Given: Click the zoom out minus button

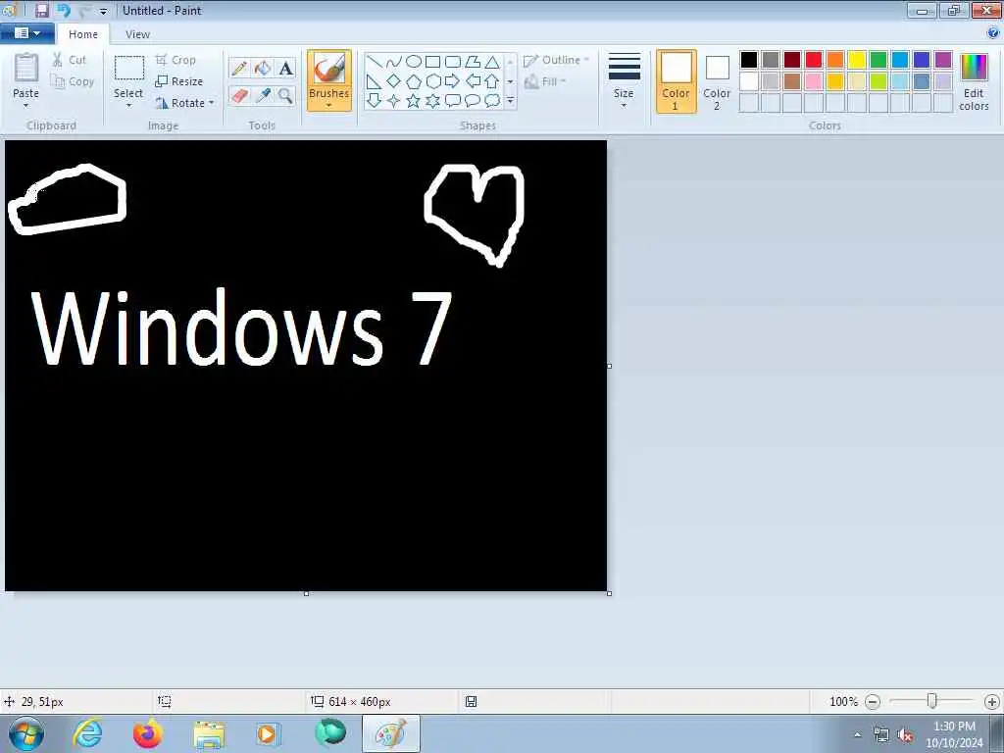Looking at the screenshot, I should click(872, 702).
